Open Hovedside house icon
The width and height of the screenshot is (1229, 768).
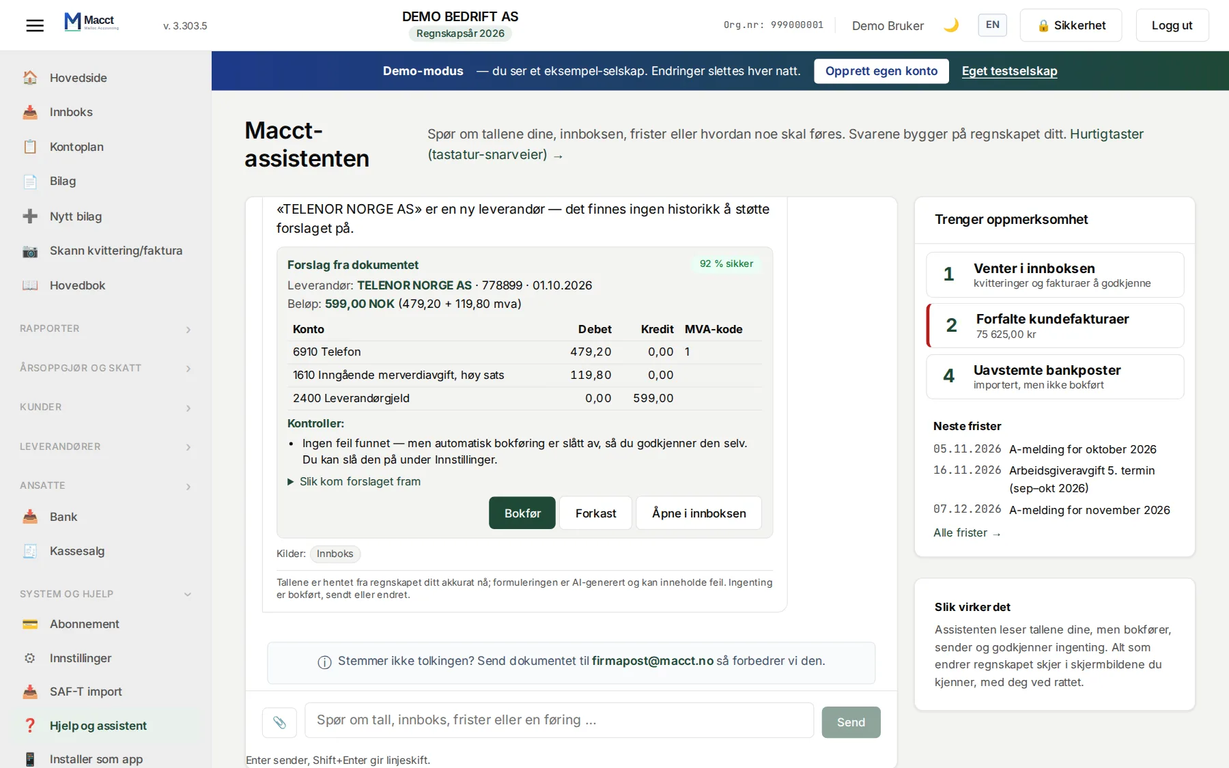30,78
